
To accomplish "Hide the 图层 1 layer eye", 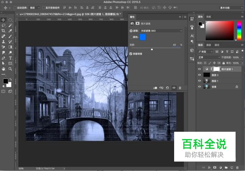I will coord(199,81).
